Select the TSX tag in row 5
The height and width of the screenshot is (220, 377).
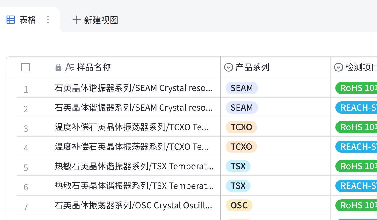[x=238, y=166]
